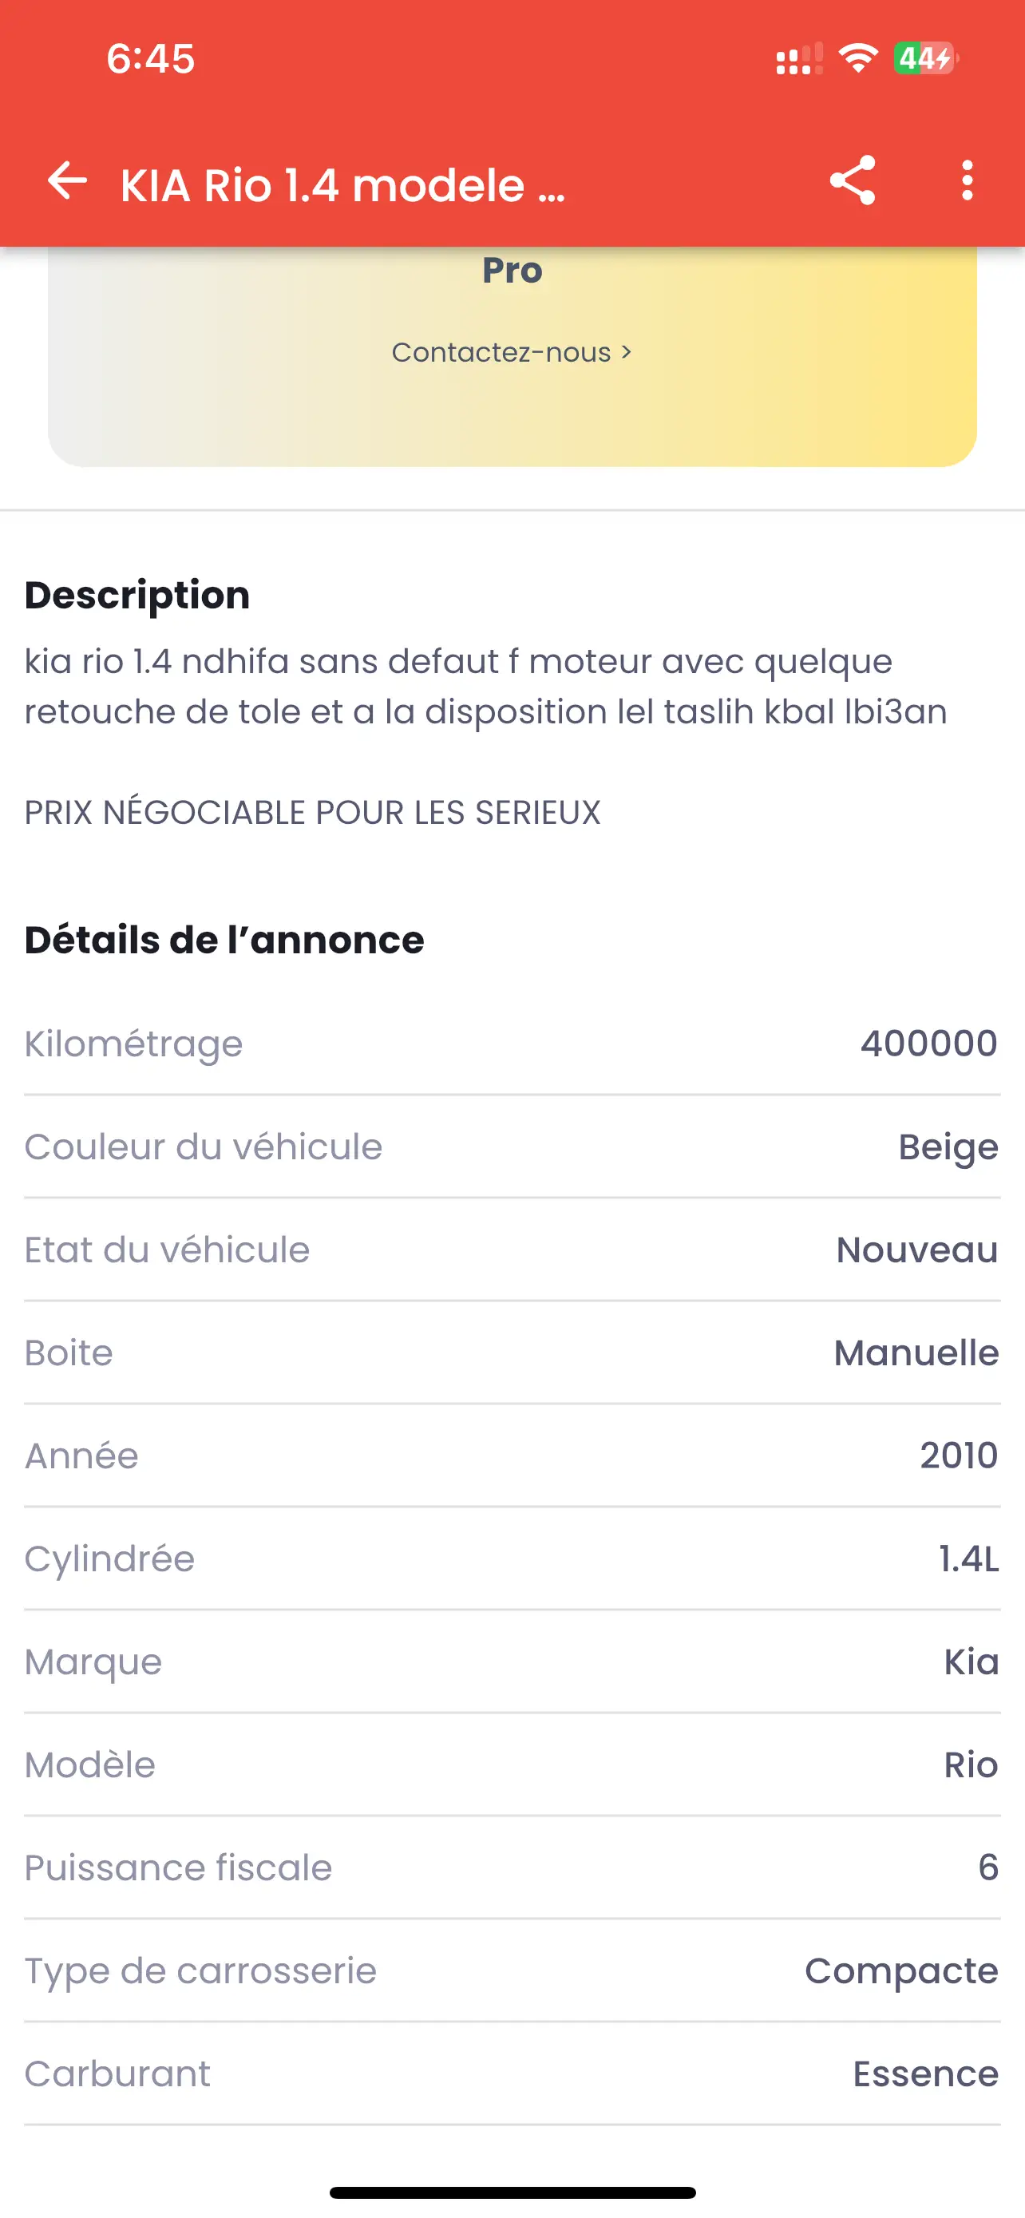Tap the share icon

[x=852, y=180]
